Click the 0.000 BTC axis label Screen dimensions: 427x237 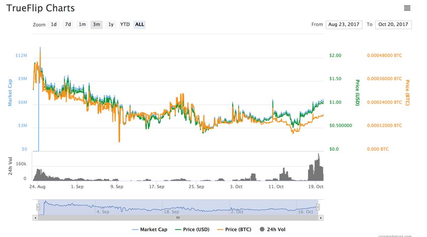click(378, 149)
